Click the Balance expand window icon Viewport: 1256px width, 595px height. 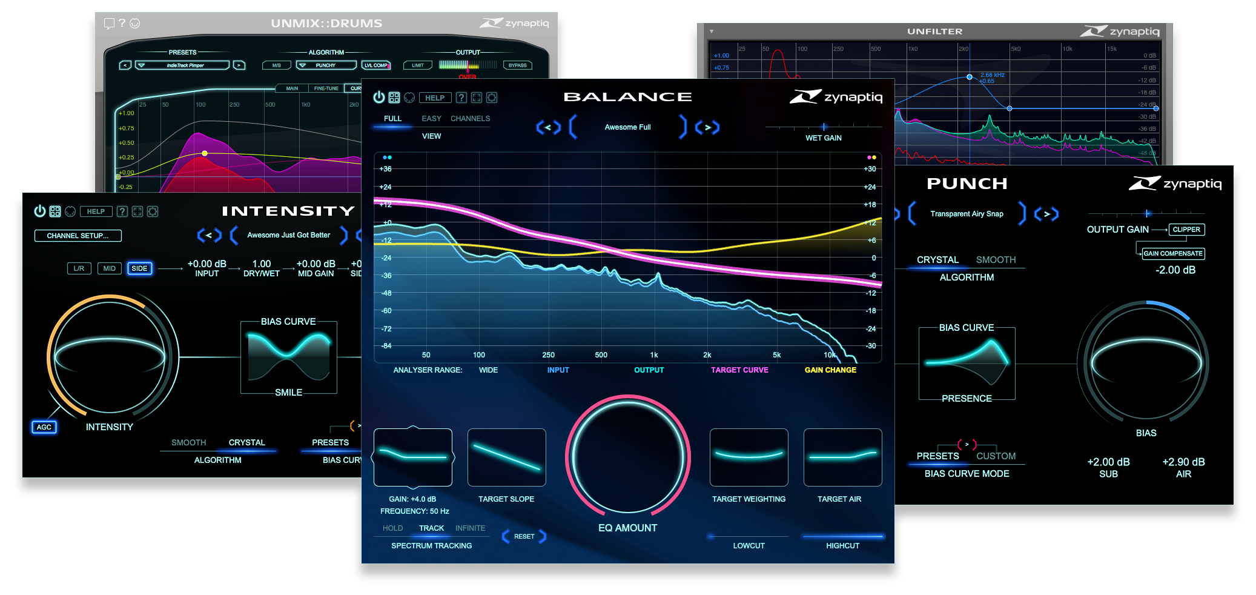click(477, 98)
